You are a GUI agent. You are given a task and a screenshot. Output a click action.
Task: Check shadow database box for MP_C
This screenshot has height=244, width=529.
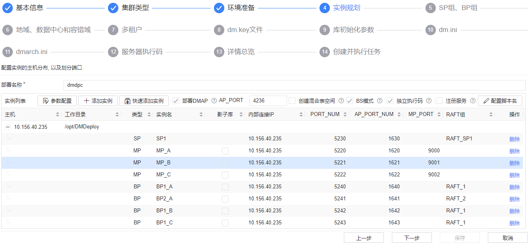(x=226, y=175)
